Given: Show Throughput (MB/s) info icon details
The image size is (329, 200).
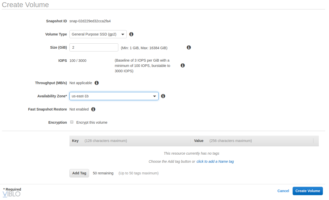Looking at the screenshot, I should [x=97, y=83].
